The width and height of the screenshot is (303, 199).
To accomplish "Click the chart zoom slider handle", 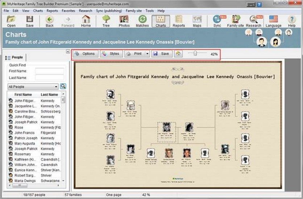I will (195, 53).
